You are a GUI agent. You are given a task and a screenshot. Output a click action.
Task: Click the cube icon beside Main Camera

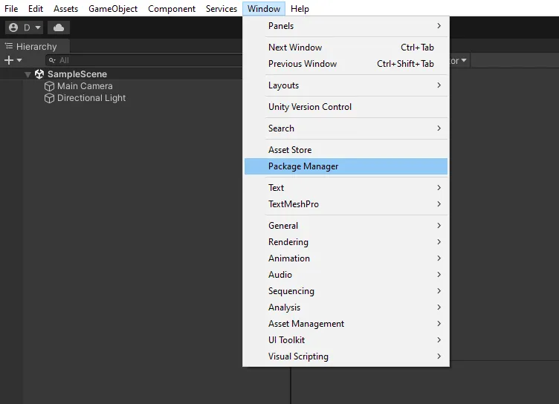pos(49,86)
